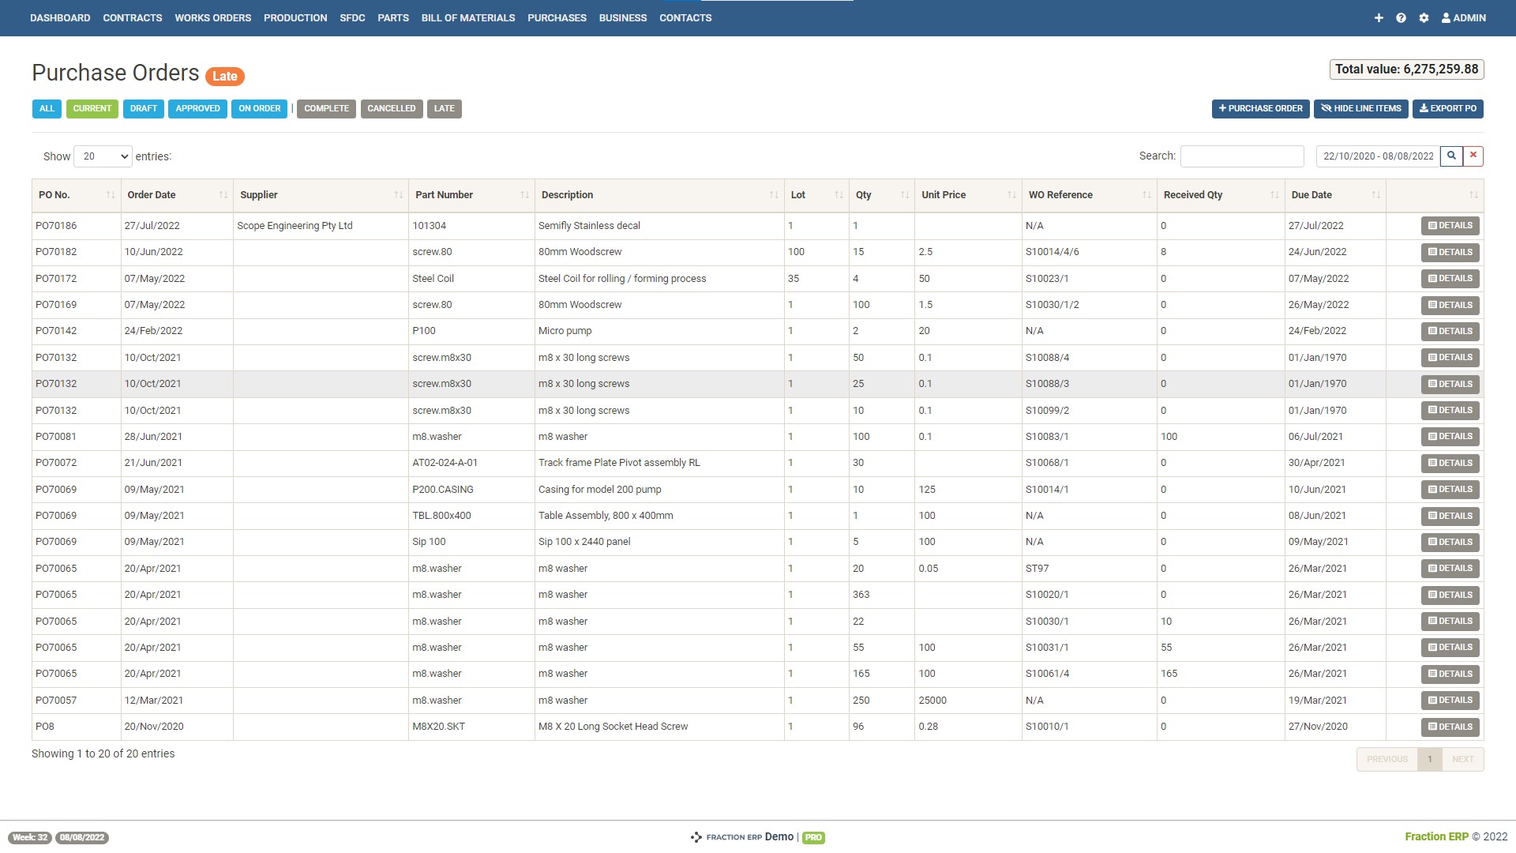
Task: Open the Admin user menu
Action: [x=1463, y=18]
